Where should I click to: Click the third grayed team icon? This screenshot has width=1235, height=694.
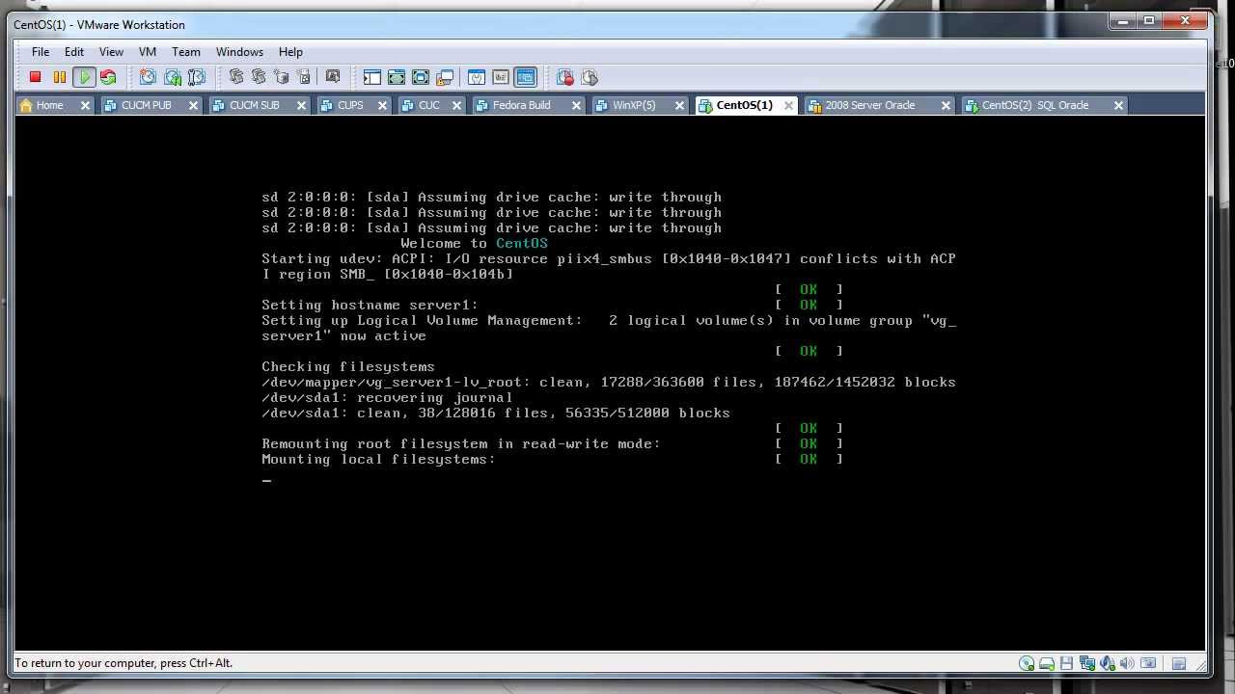(282, 77)
